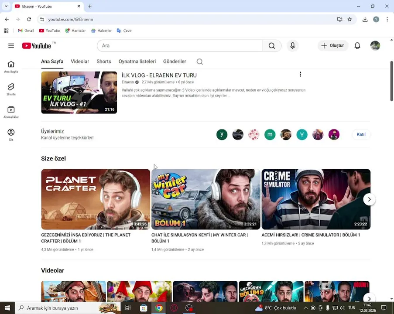This screenshot has height=314, width=394.
Task: Open Microsoft Store from the taskbar
Action: [144, 308]
